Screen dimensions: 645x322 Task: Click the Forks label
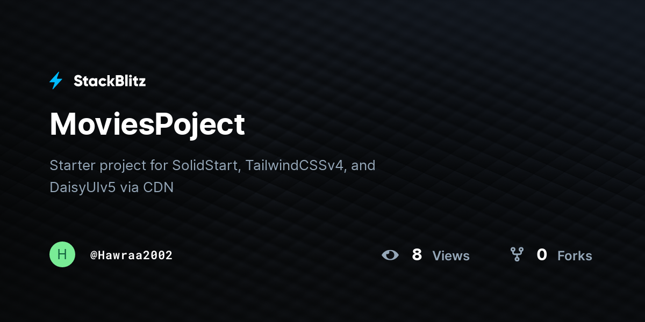click(x=575, y=256)
